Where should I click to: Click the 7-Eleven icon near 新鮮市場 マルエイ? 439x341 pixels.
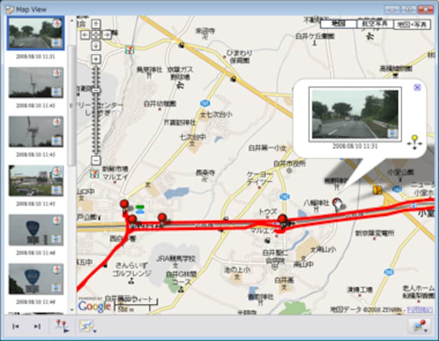coord(94,174)
